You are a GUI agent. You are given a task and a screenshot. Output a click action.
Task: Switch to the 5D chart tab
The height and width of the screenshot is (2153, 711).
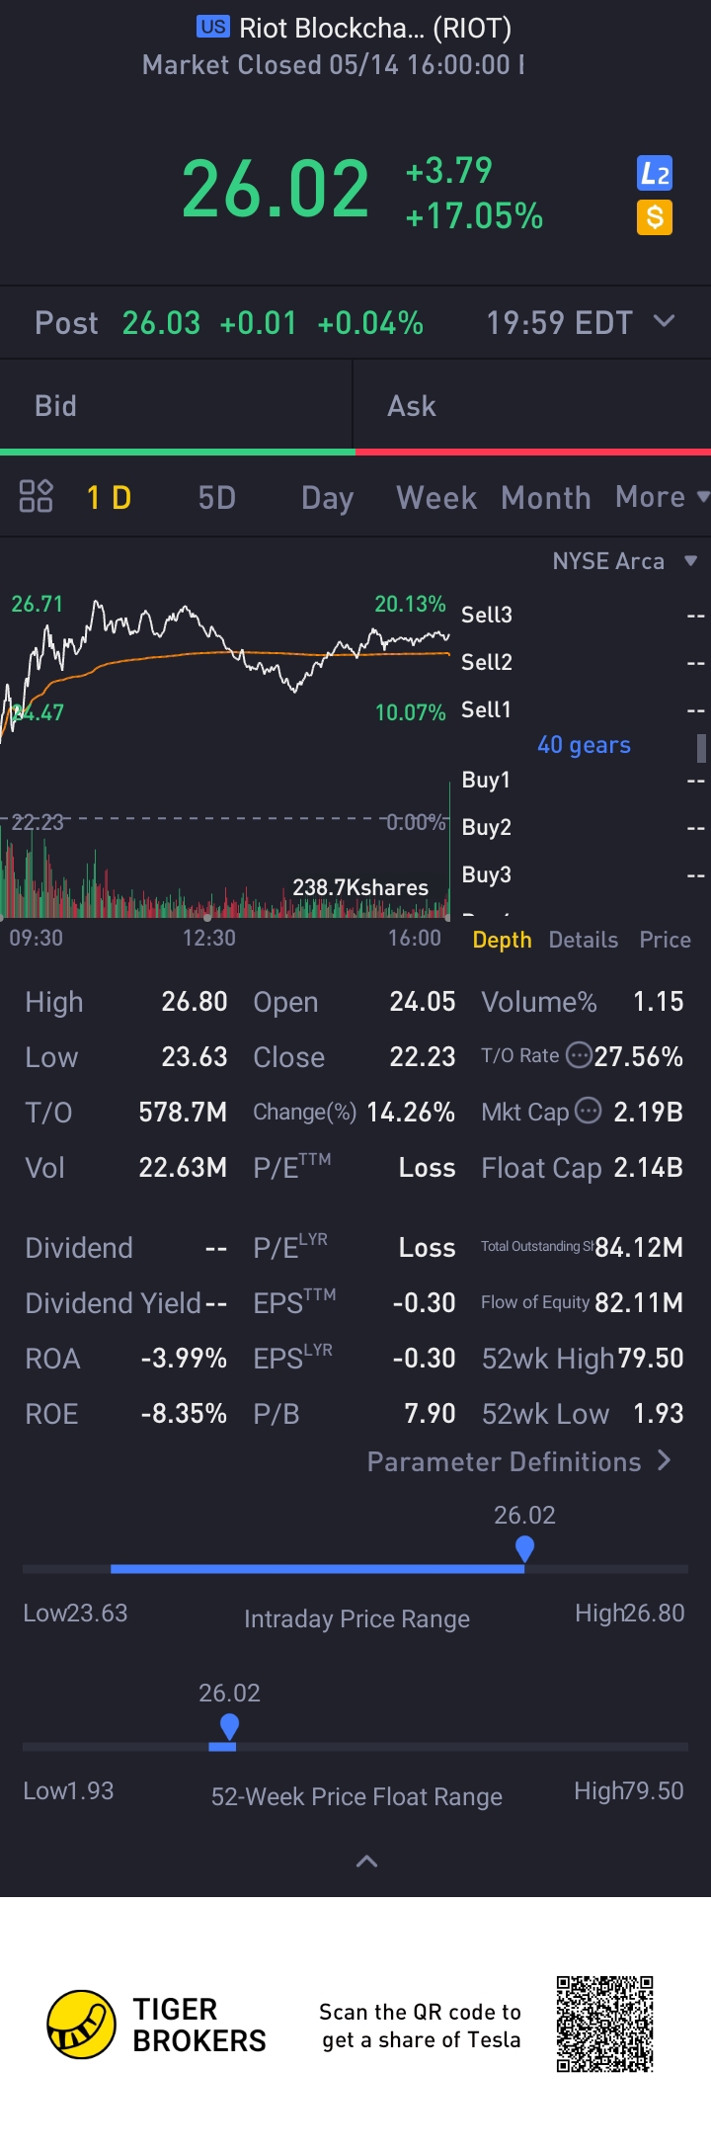[x=217, y=497]
